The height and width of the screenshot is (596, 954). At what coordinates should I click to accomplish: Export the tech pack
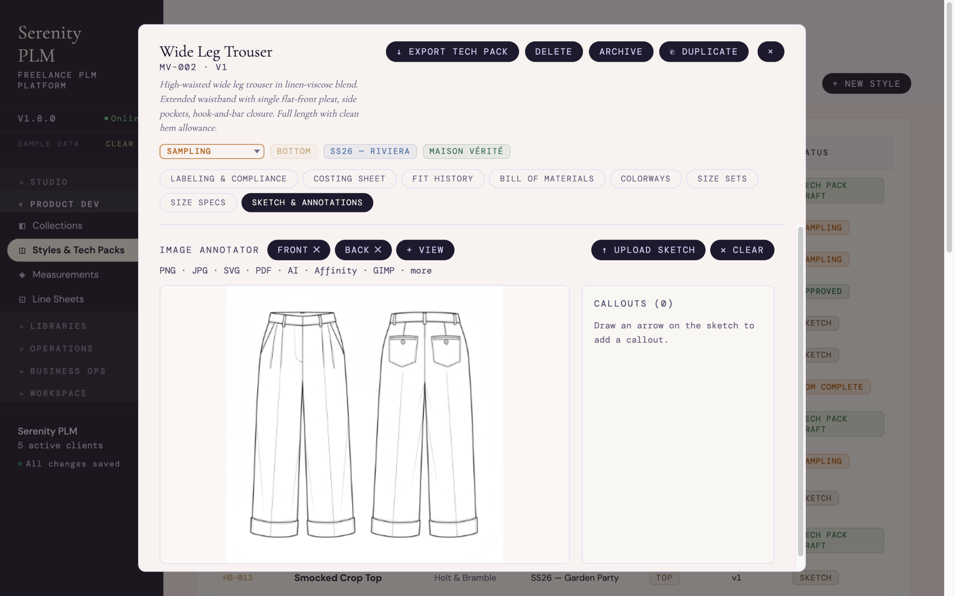click(452, 52)
